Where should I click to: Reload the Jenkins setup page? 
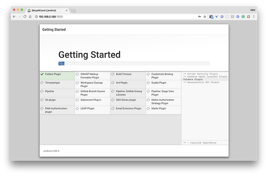25,17
